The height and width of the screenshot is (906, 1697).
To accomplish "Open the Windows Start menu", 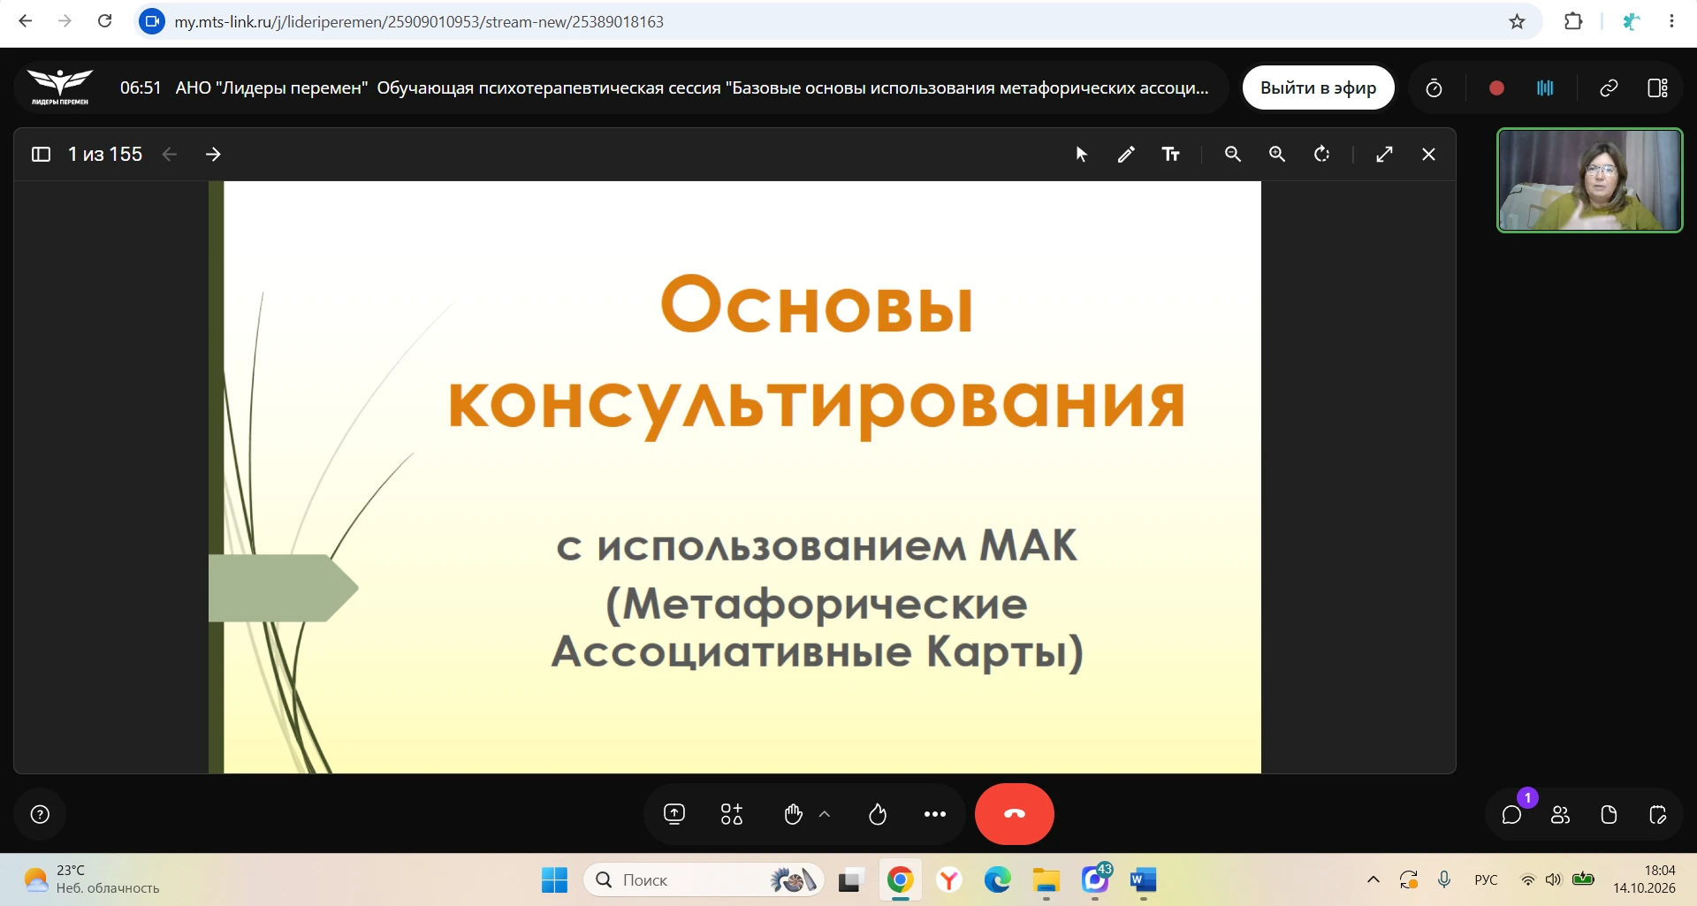I will click(x=554, y=879).
